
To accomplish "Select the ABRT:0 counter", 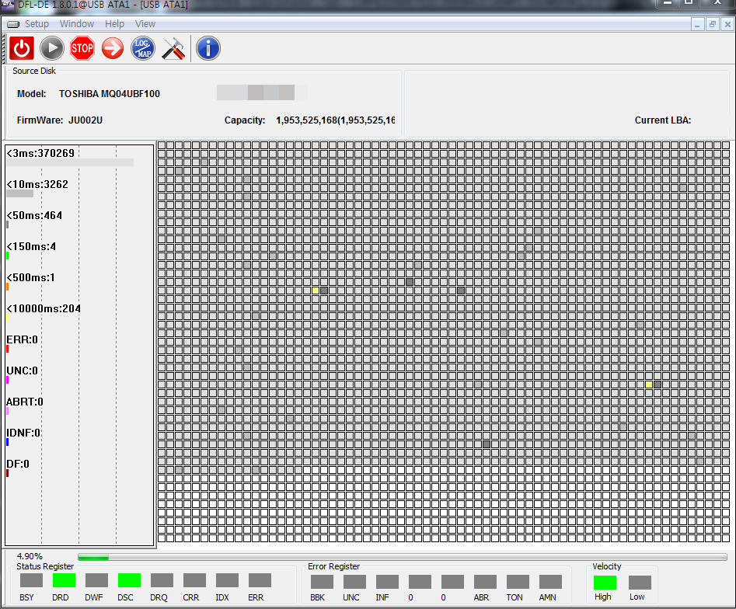I will [x=25, y=402].
